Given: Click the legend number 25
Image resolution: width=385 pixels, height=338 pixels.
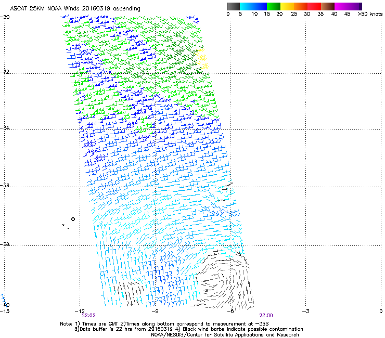Looking at the screenshot, I should 294,14.
